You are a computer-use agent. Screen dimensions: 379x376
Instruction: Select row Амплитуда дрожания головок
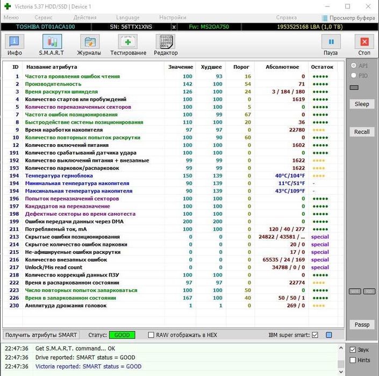tap(173, 306)
